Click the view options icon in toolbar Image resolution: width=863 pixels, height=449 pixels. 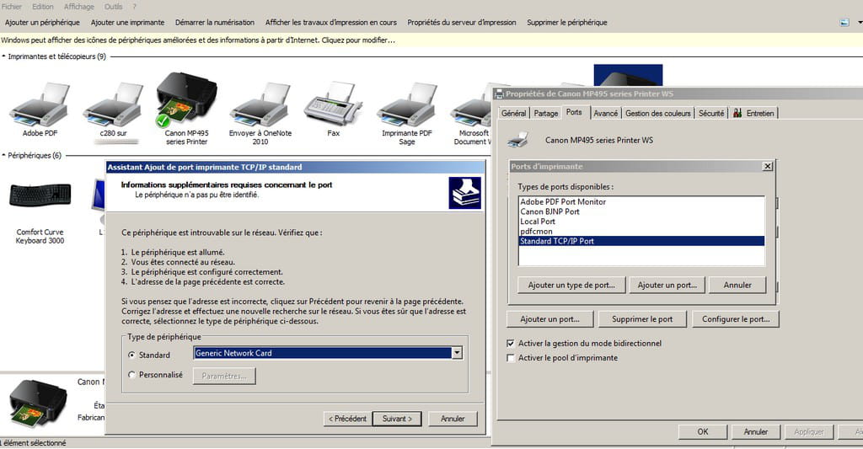pos(844,23)
